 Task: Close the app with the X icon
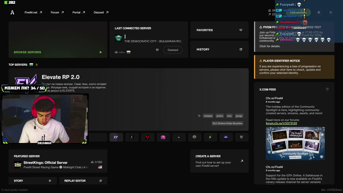(331, 12)
